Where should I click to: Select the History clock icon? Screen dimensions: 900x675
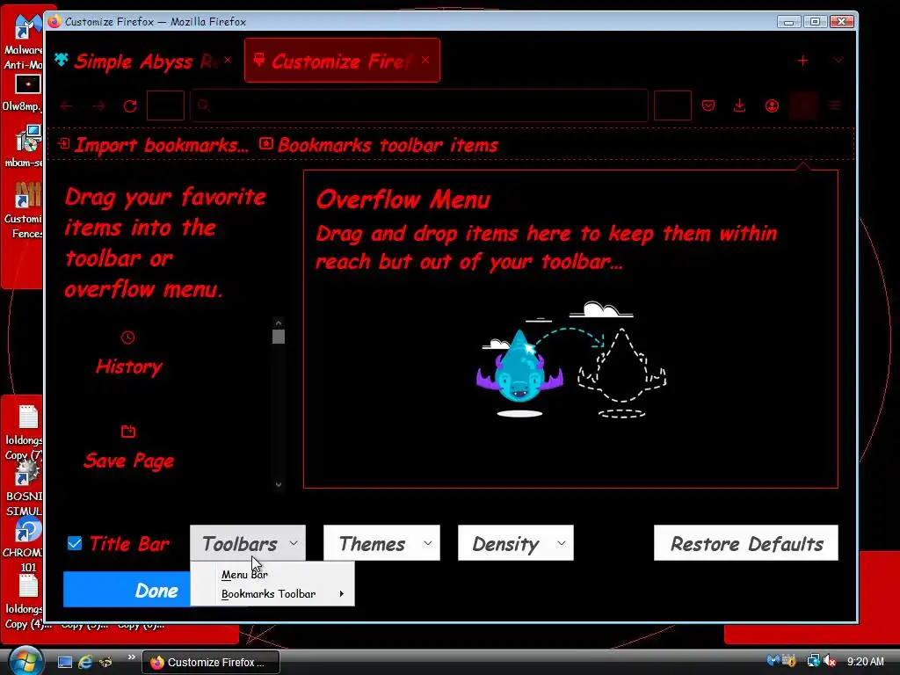point(128,337)
